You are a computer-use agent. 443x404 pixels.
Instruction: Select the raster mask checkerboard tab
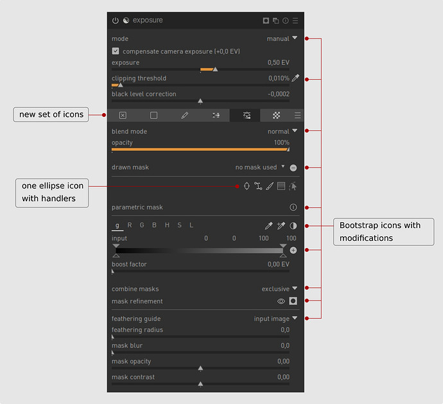point(276,116)
